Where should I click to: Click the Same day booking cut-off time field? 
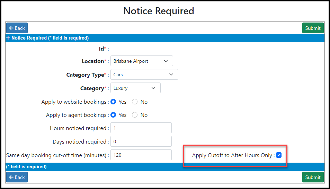(141, 155)
